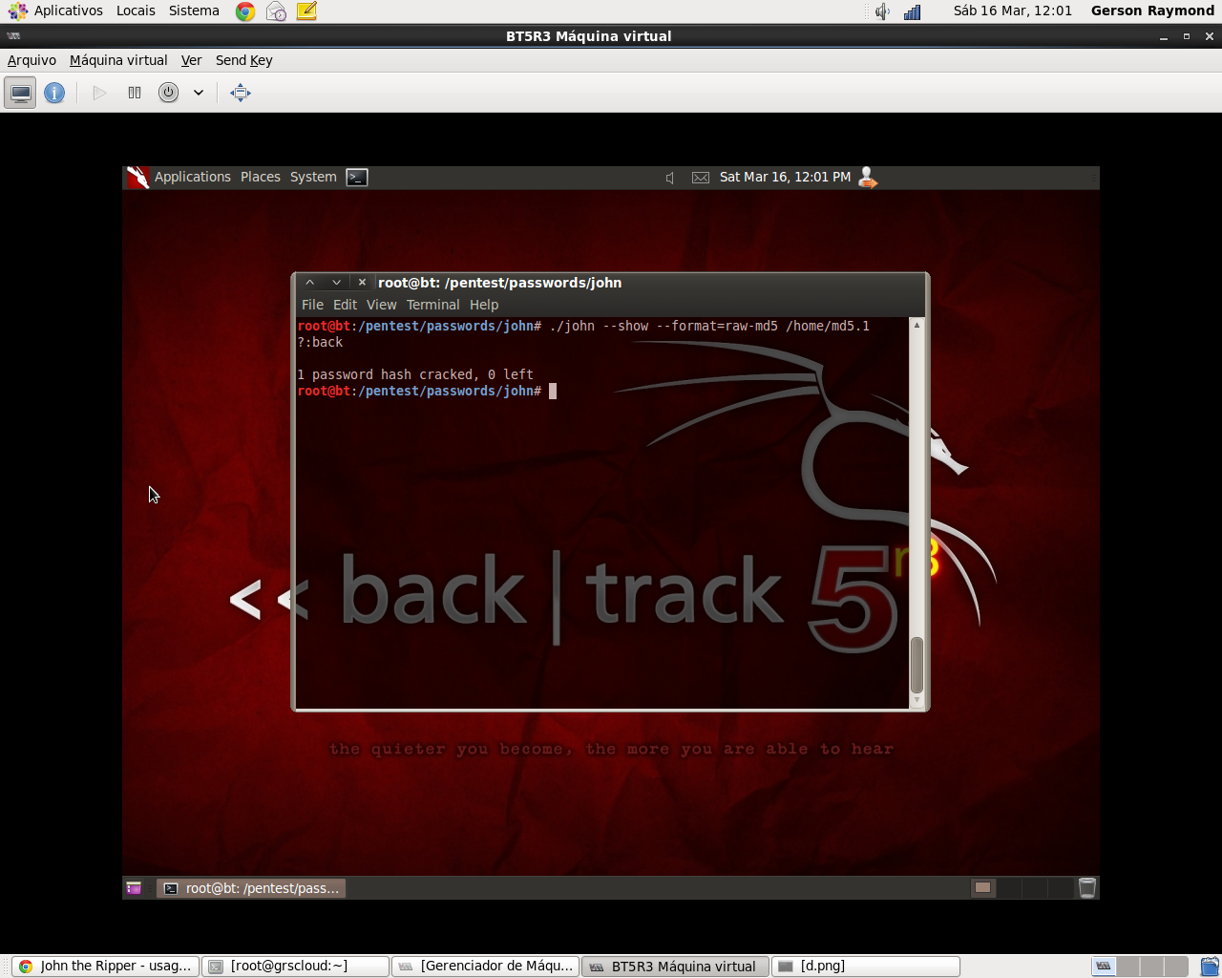
Task: Switch to root@grscloud terminal taskbar button
Action: coord(295,966)
